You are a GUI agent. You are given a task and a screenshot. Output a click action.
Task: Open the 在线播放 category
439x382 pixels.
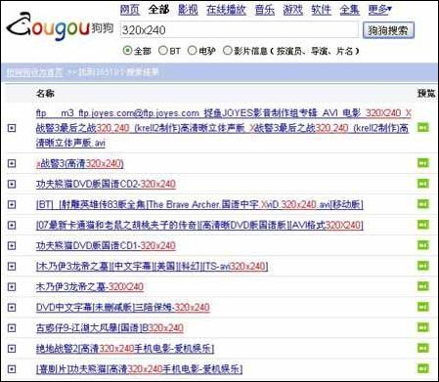pyautogui.click(x=226, y=10)
